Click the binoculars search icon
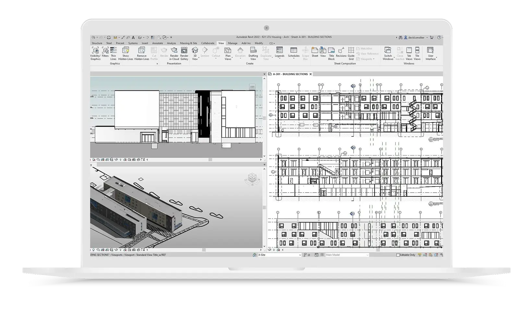This screenshot has height=314, width=529. tap(401, 38)
